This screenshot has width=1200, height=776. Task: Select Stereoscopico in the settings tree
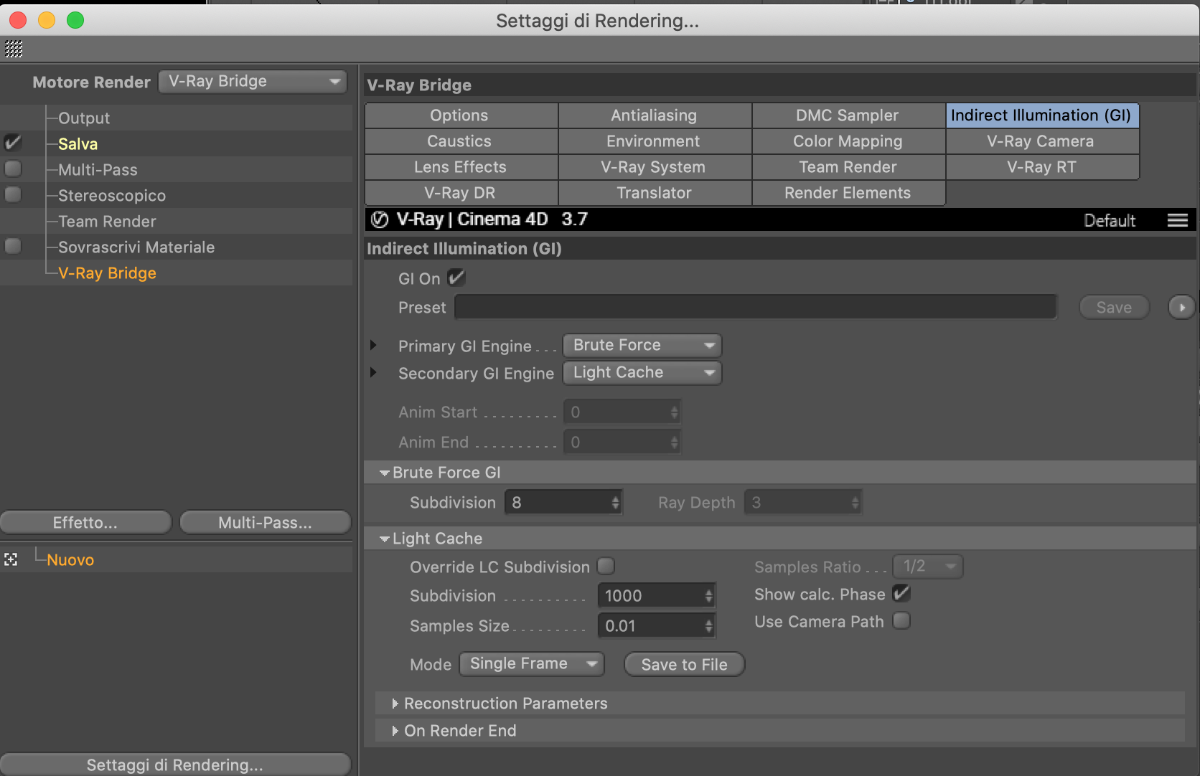tap(112, 196)
